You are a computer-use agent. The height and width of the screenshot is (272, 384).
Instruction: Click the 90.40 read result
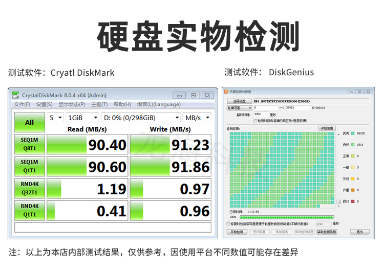pos(88,144)
